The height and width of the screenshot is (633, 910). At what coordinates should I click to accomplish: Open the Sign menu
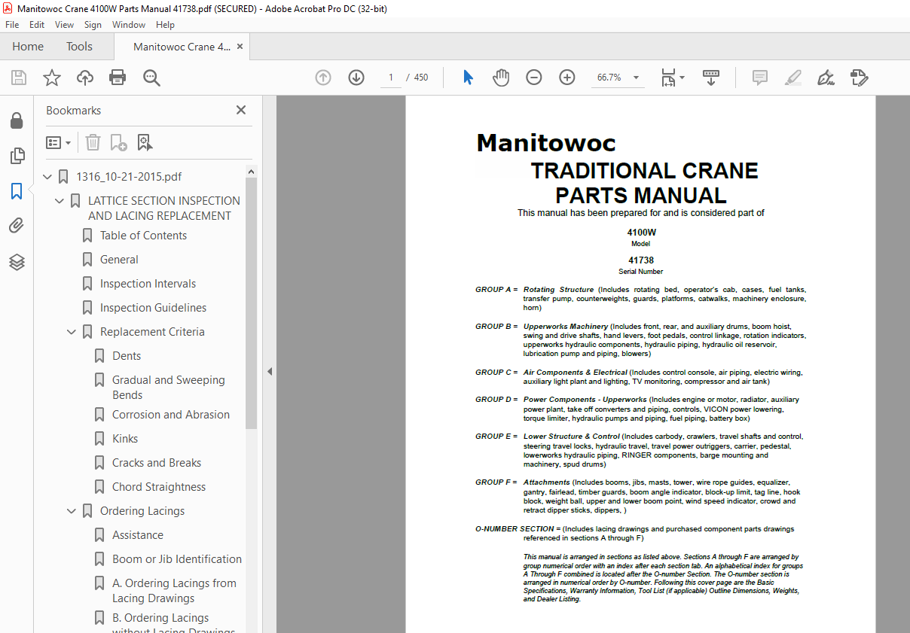(93, 25)
